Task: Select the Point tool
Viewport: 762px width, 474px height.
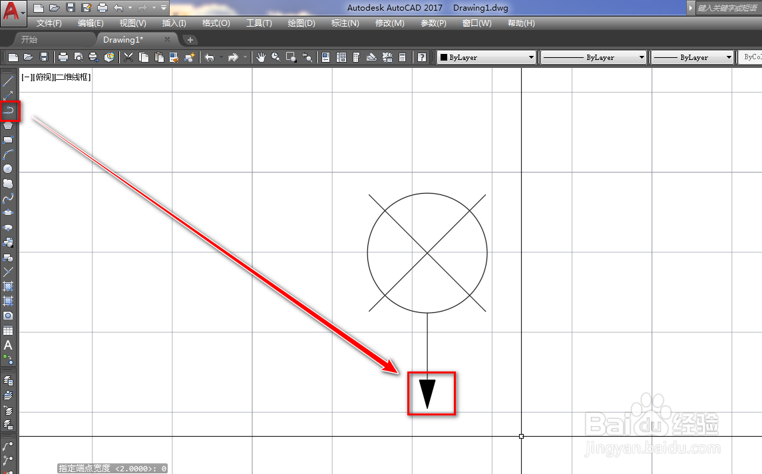Action: (x=8, y=272)
